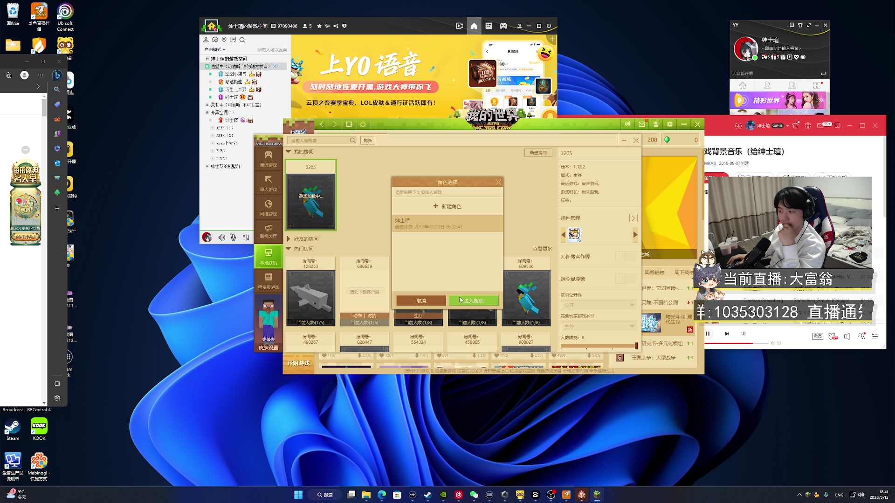The image size is (895, 503).
Task: Pause the music playback
Action: coord(708,334)
